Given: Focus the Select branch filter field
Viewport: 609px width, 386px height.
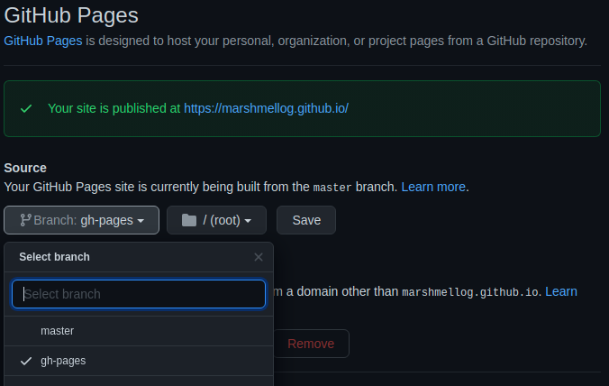Looking at the screenshot, I should coord(139,294).
